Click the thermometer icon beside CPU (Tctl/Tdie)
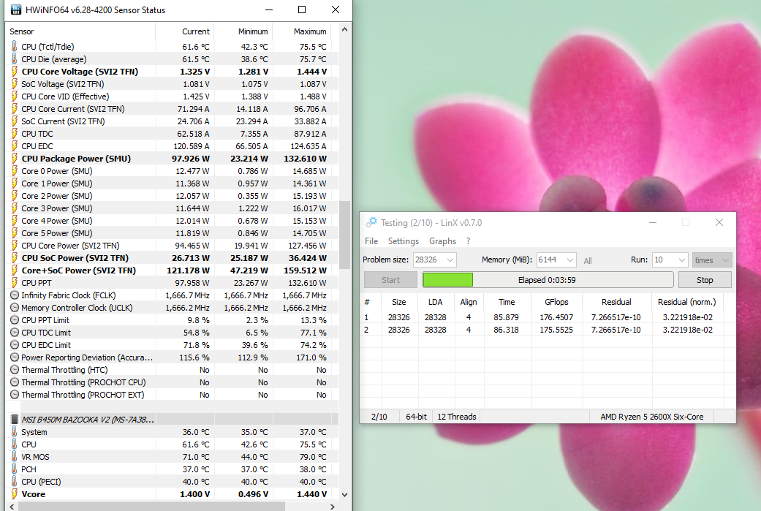Viewport: 761px width, 511px height. click(15, 47)
